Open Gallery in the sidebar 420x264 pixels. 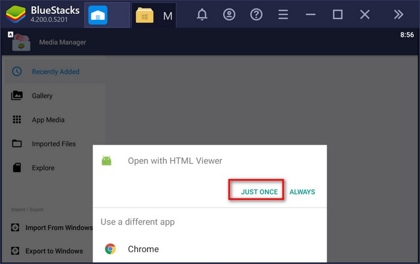tap(55, 95)
